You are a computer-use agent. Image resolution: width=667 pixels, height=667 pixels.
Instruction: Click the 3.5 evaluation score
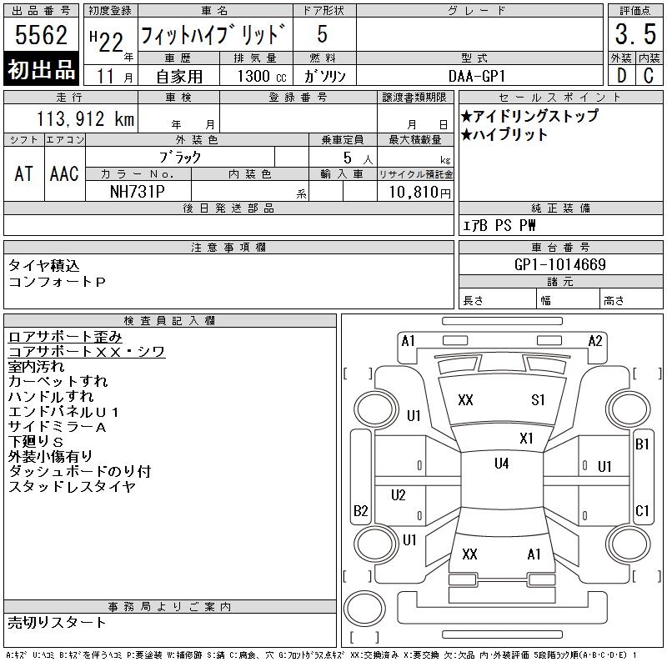(x=635, y=34)
